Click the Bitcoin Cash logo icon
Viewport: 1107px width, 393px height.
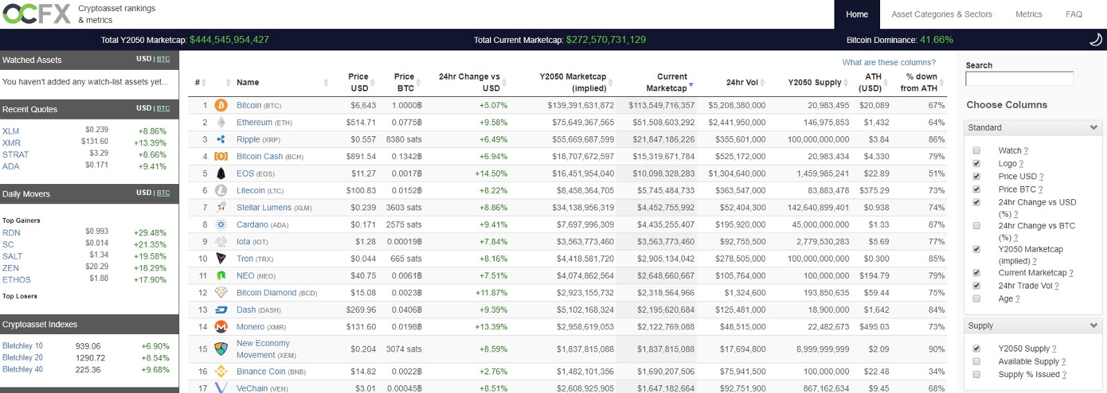(221, 156)
